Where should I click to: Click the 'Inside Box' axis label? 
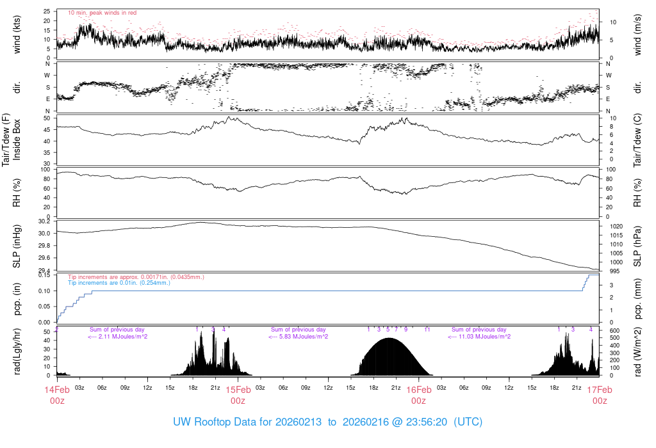pos(17,139)
